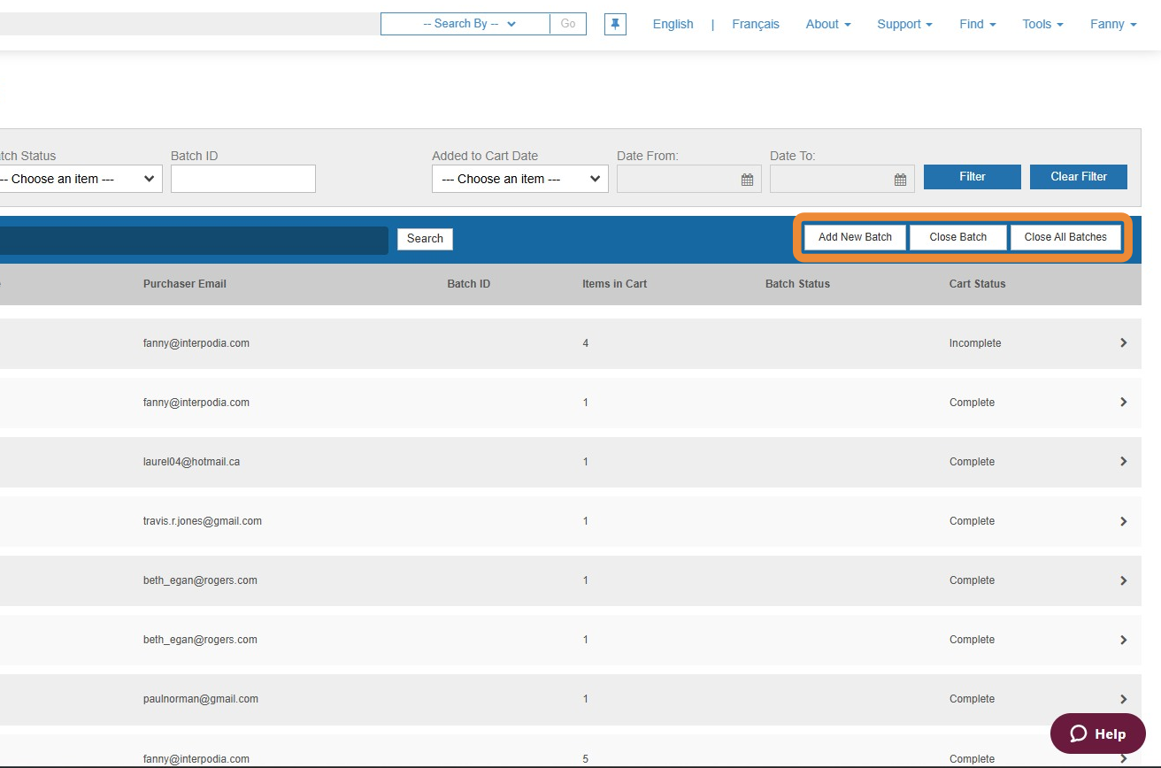This screenshot has width=1161, height=768.
Task: Expand the Added to Cart Date dropdown
Action: point(519,179)
